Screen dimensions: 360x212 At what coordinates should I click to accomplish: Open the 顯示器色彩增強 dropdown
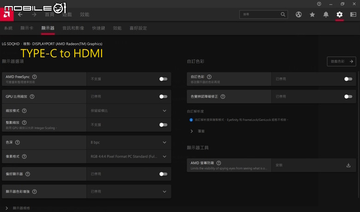tap(129, 192)
